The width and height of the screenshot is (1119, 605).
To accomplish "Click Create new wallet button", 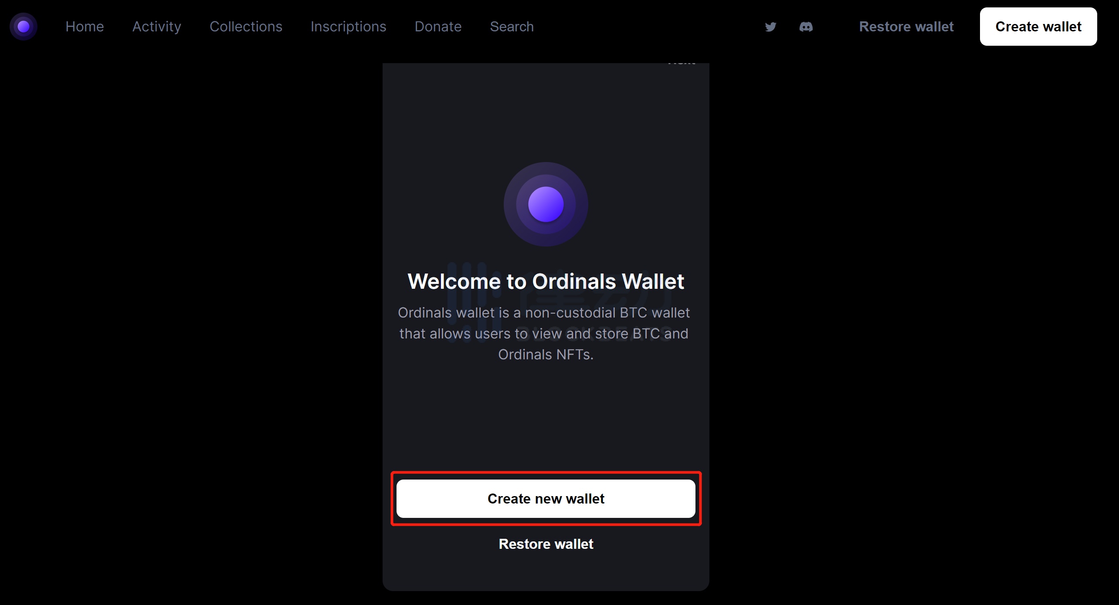I will coord(546,499).
